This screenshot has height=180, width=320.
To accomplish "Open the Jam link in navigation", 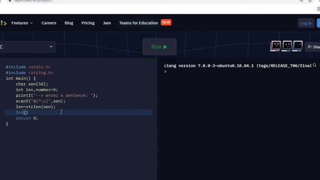I will point(106,23).
